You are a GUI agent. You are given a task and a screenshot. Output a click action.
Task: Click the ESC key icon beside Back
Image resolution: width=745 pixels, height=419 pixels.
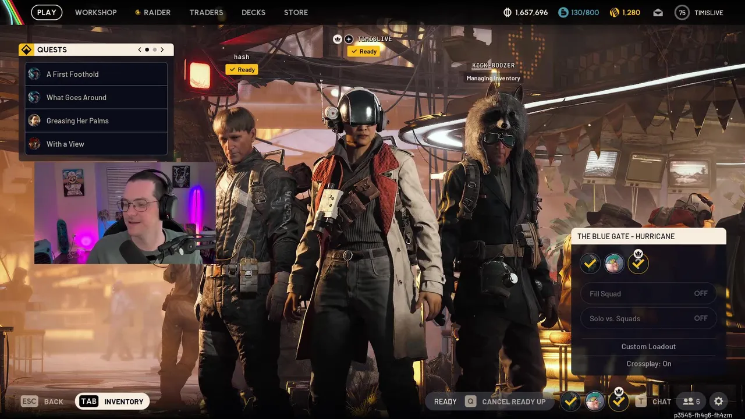(30, 401)
